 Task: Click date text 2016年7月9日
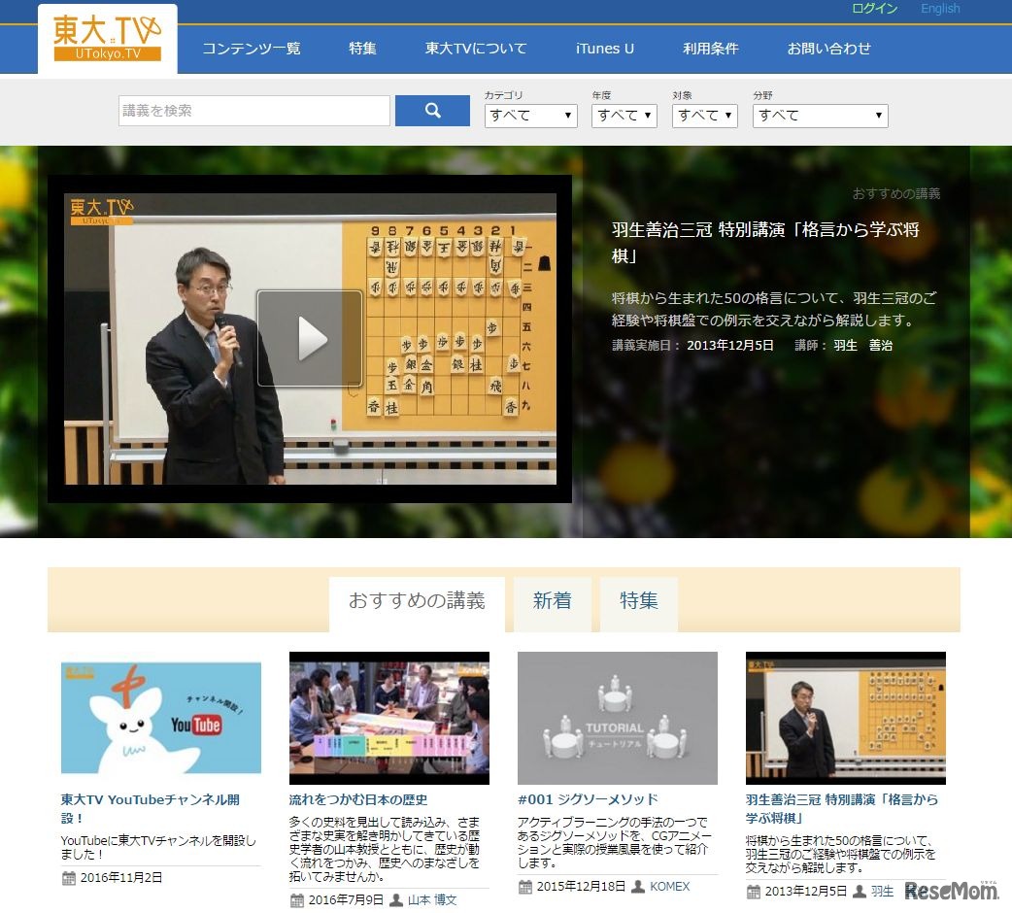[x=346, y=900]
